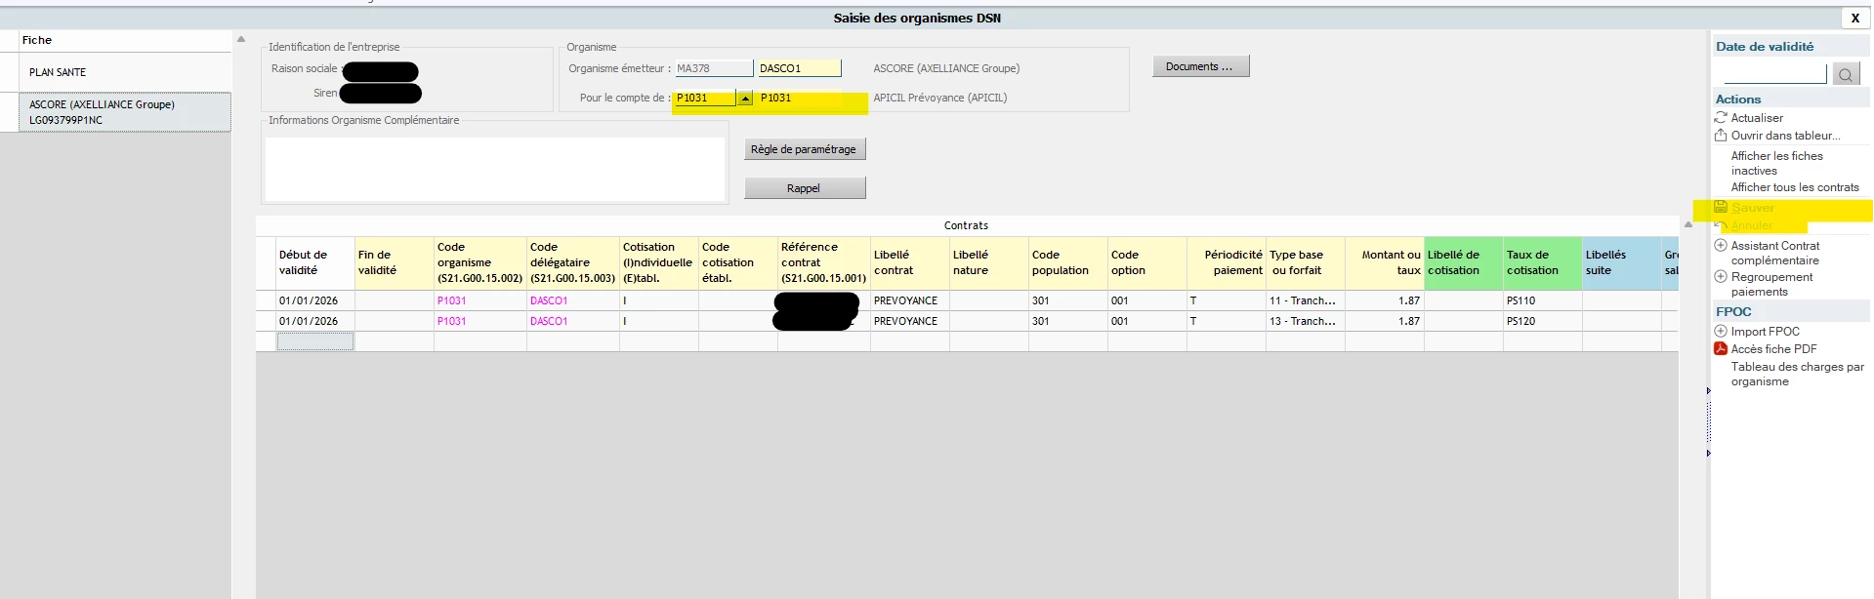Click the Périodicité paiement column header
The image size is (1874, 599).
click(1227, 262)
